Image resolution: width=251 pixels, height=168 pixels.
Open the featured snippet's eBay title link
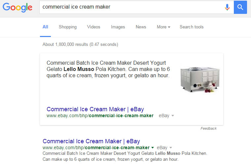pos(95,109)
